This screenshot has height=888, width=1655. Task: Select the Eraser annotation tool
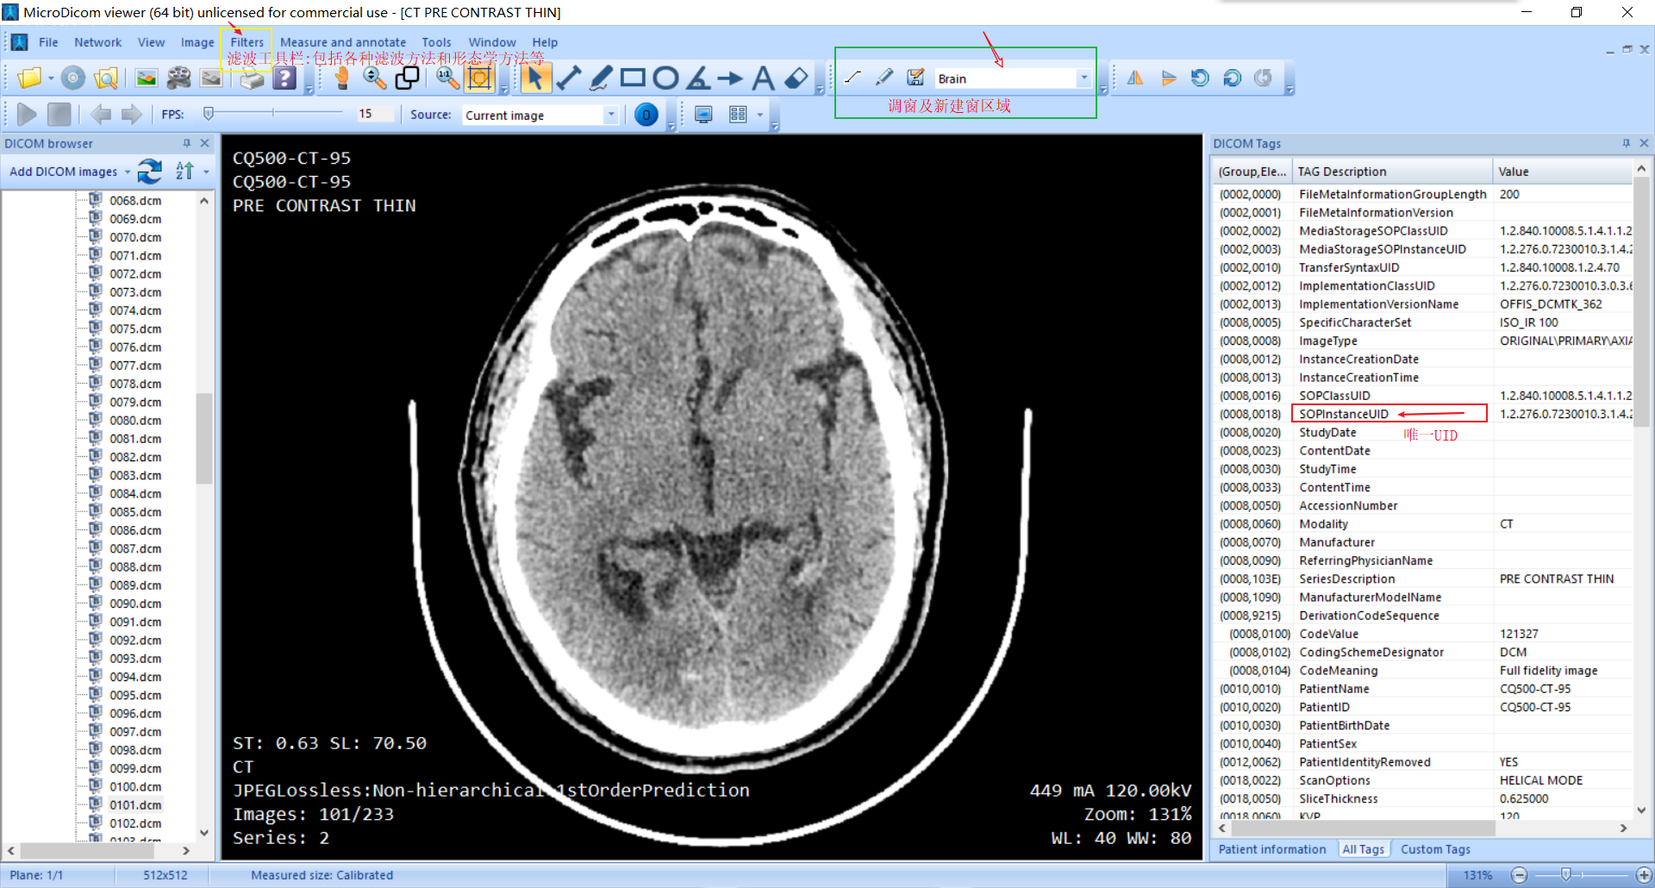pos(797,78)
